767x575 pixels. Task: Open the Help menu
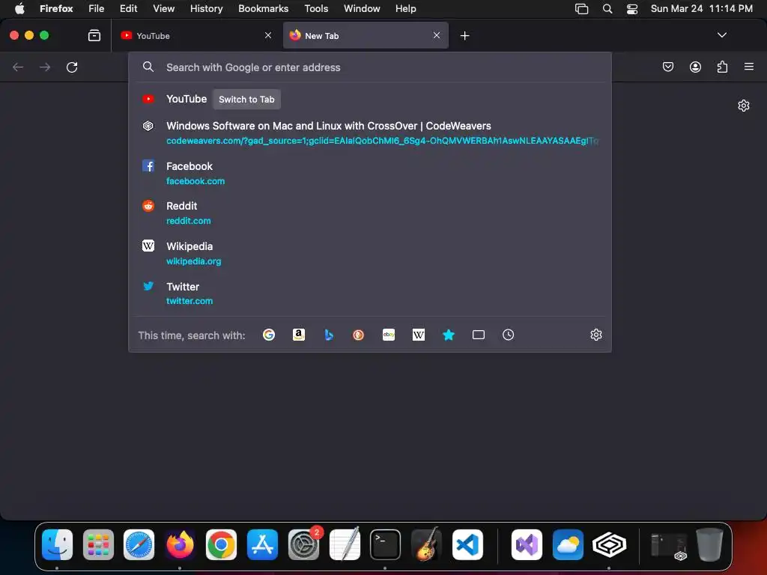pyautogui.click(x=405, y=9)
